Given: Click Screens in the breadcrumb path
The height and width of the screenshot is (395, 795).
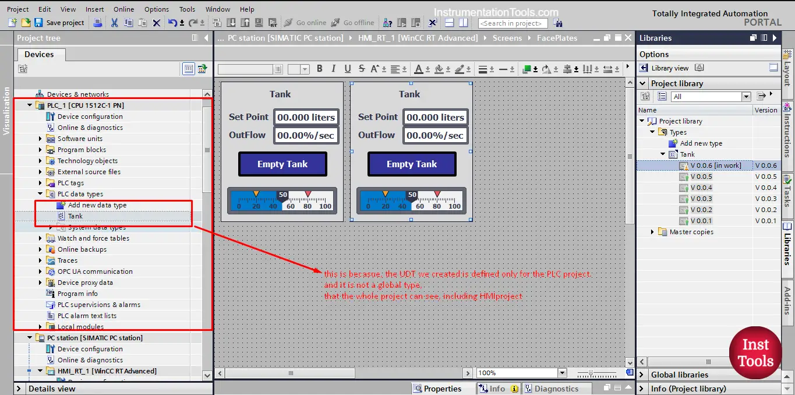Looking at the screenshot, I should pyautogui.click(x=507, y=38).
